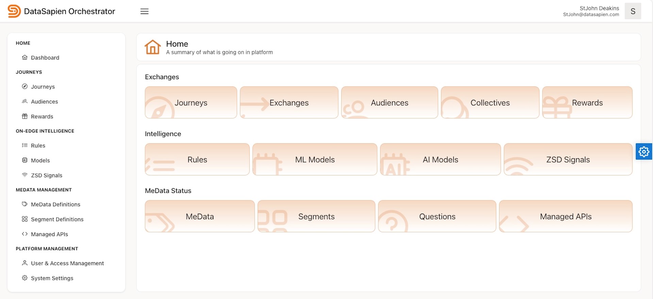Open Audiences from the sidebar

tap(44, 102)
